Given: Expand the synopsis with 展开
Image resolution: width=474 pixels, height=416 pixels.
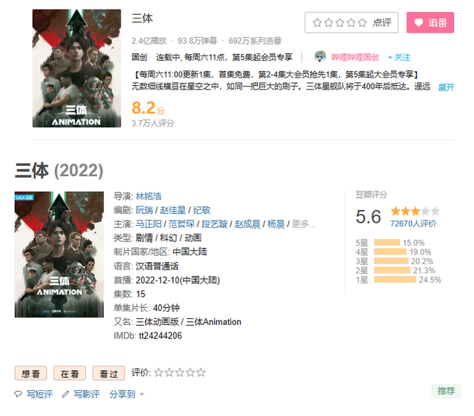Looking at the screenshot, I should pos(446,87).
